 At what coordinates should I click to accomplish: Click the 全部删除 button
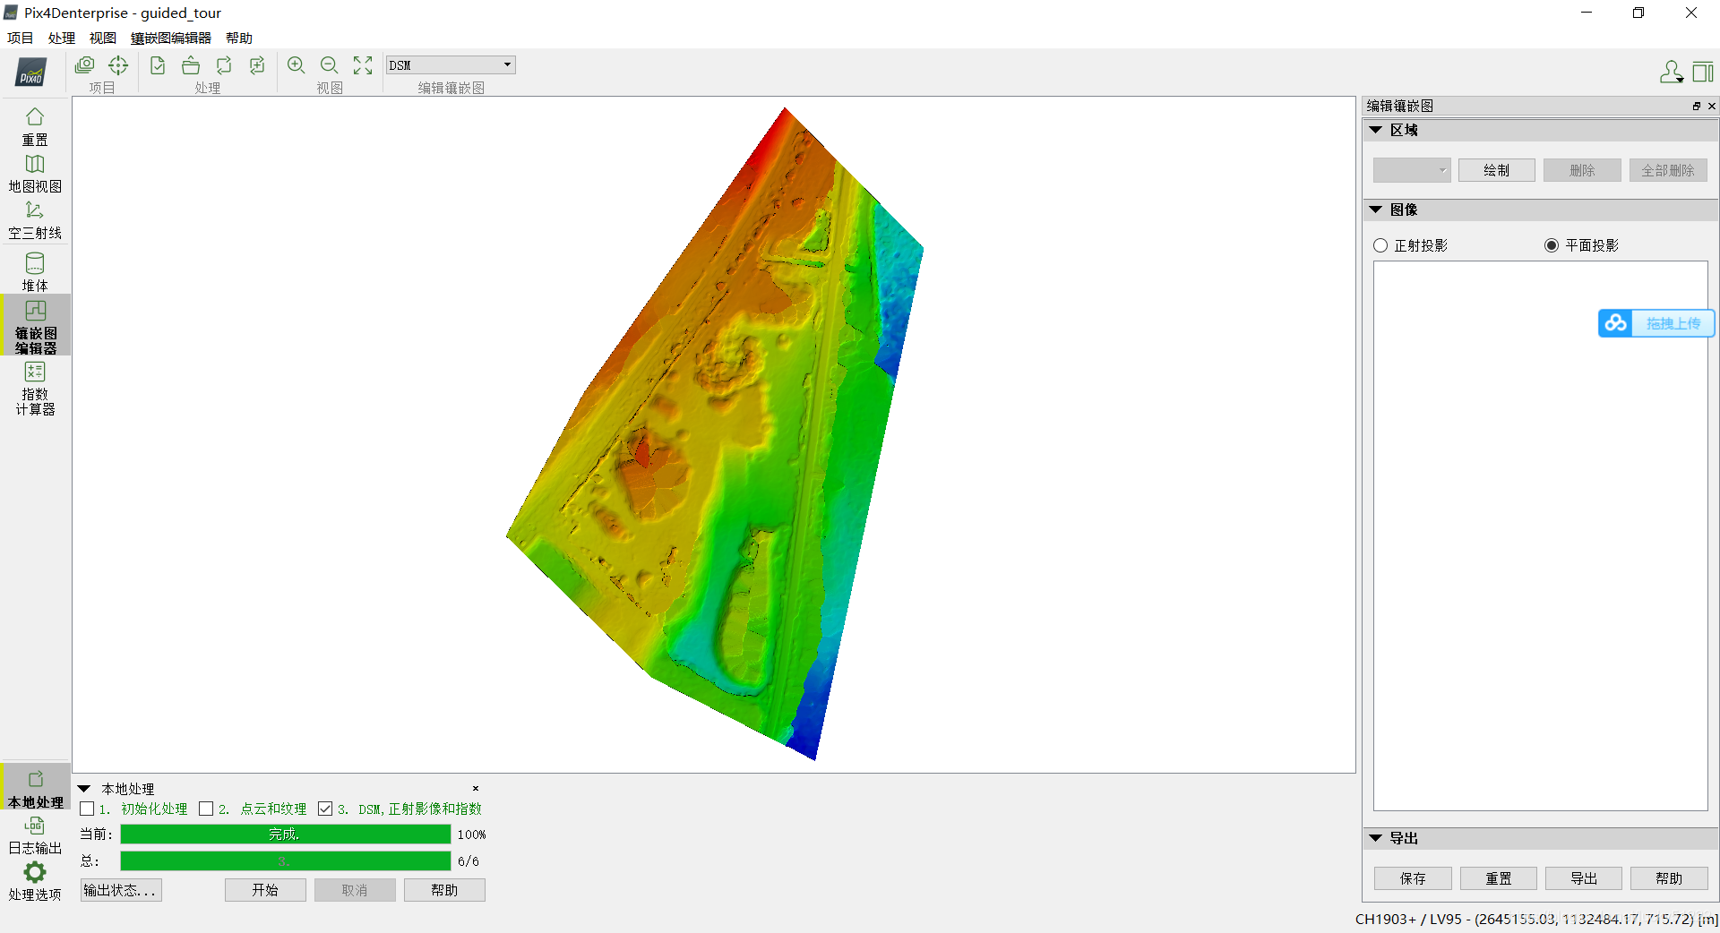pyautogui.click(x=1668, y=170)
